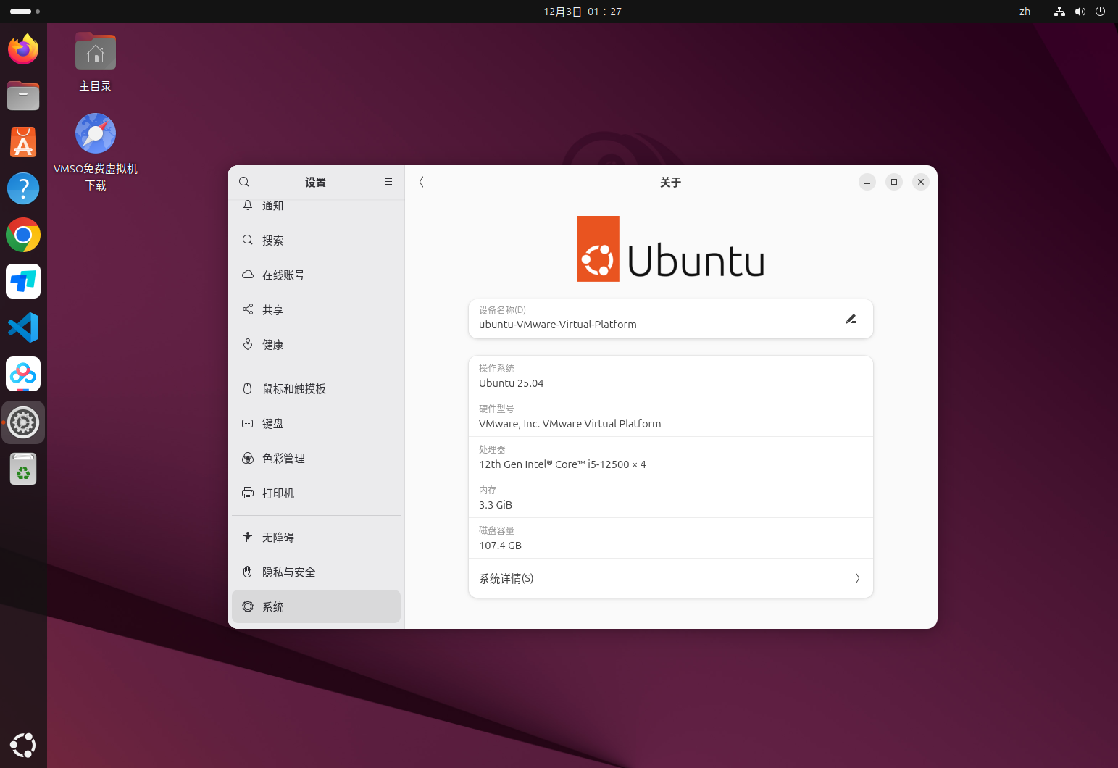Launch Visual Studio Code from the dock
Viewport: 1118px width, 768px height.
point(23,327)
